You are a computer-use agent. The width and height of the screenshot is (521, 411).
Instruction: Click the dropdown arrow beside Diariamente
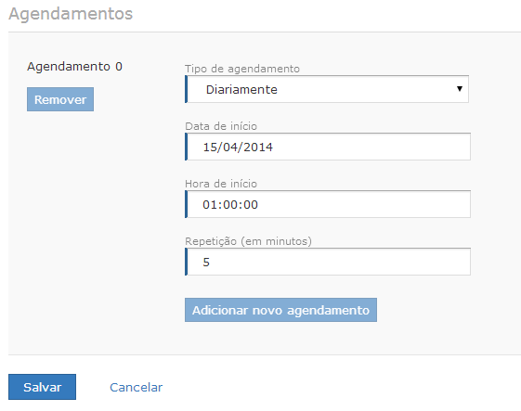pos(460,89)
